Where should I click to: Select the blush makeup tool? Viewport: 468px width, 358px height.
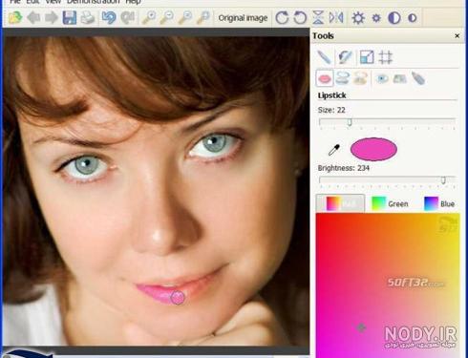point(360,78)
